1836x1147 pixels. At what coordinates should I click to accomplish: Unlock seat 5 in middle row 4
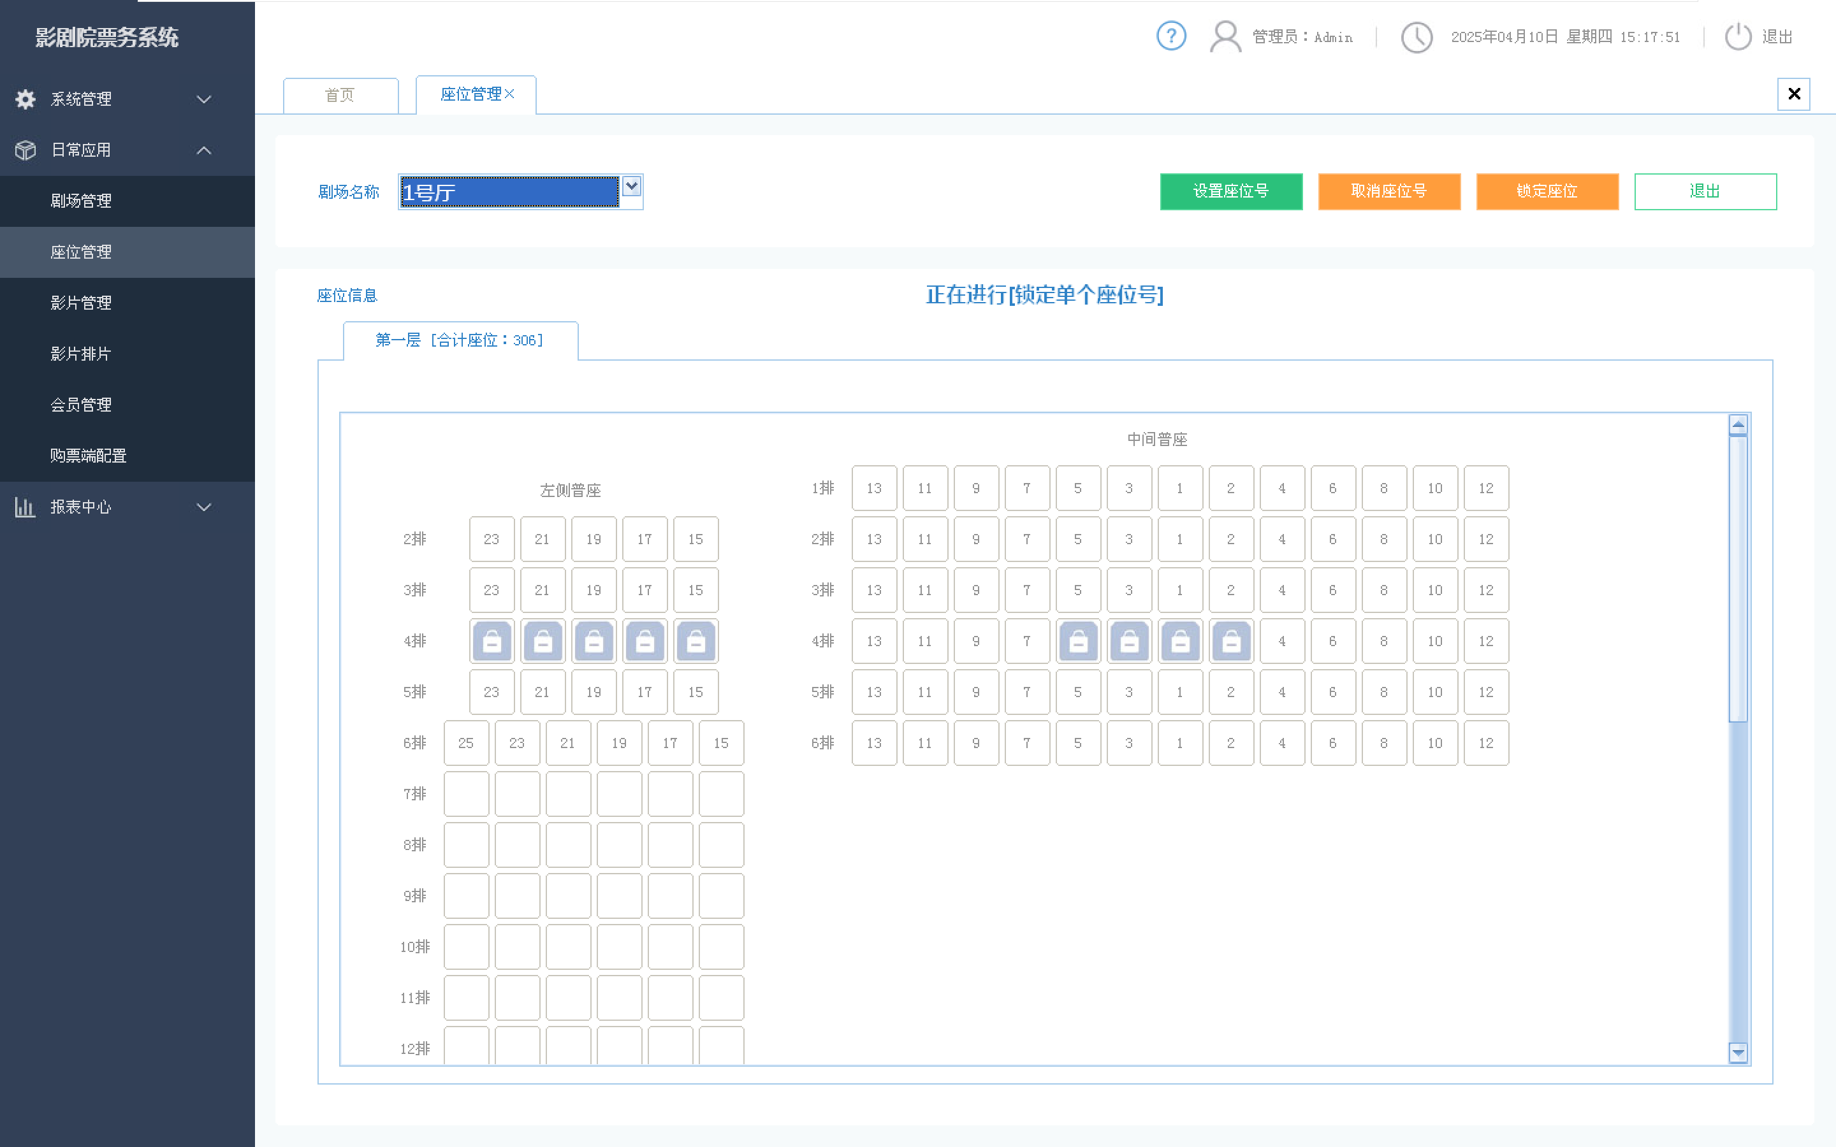coord(1078,642)
